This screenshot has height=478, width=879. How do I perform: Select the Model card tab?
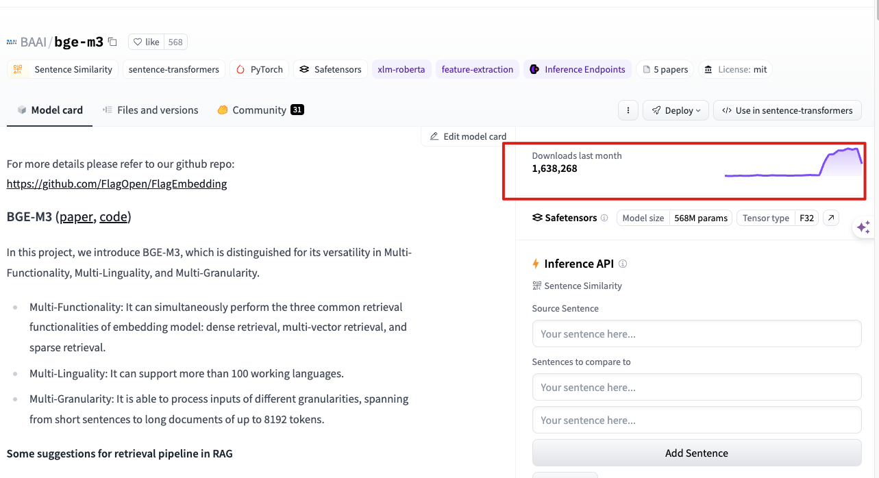point(50,110)
